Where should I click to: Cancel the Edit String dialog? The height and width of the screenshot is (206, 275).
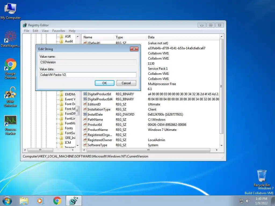coord(126,83)
